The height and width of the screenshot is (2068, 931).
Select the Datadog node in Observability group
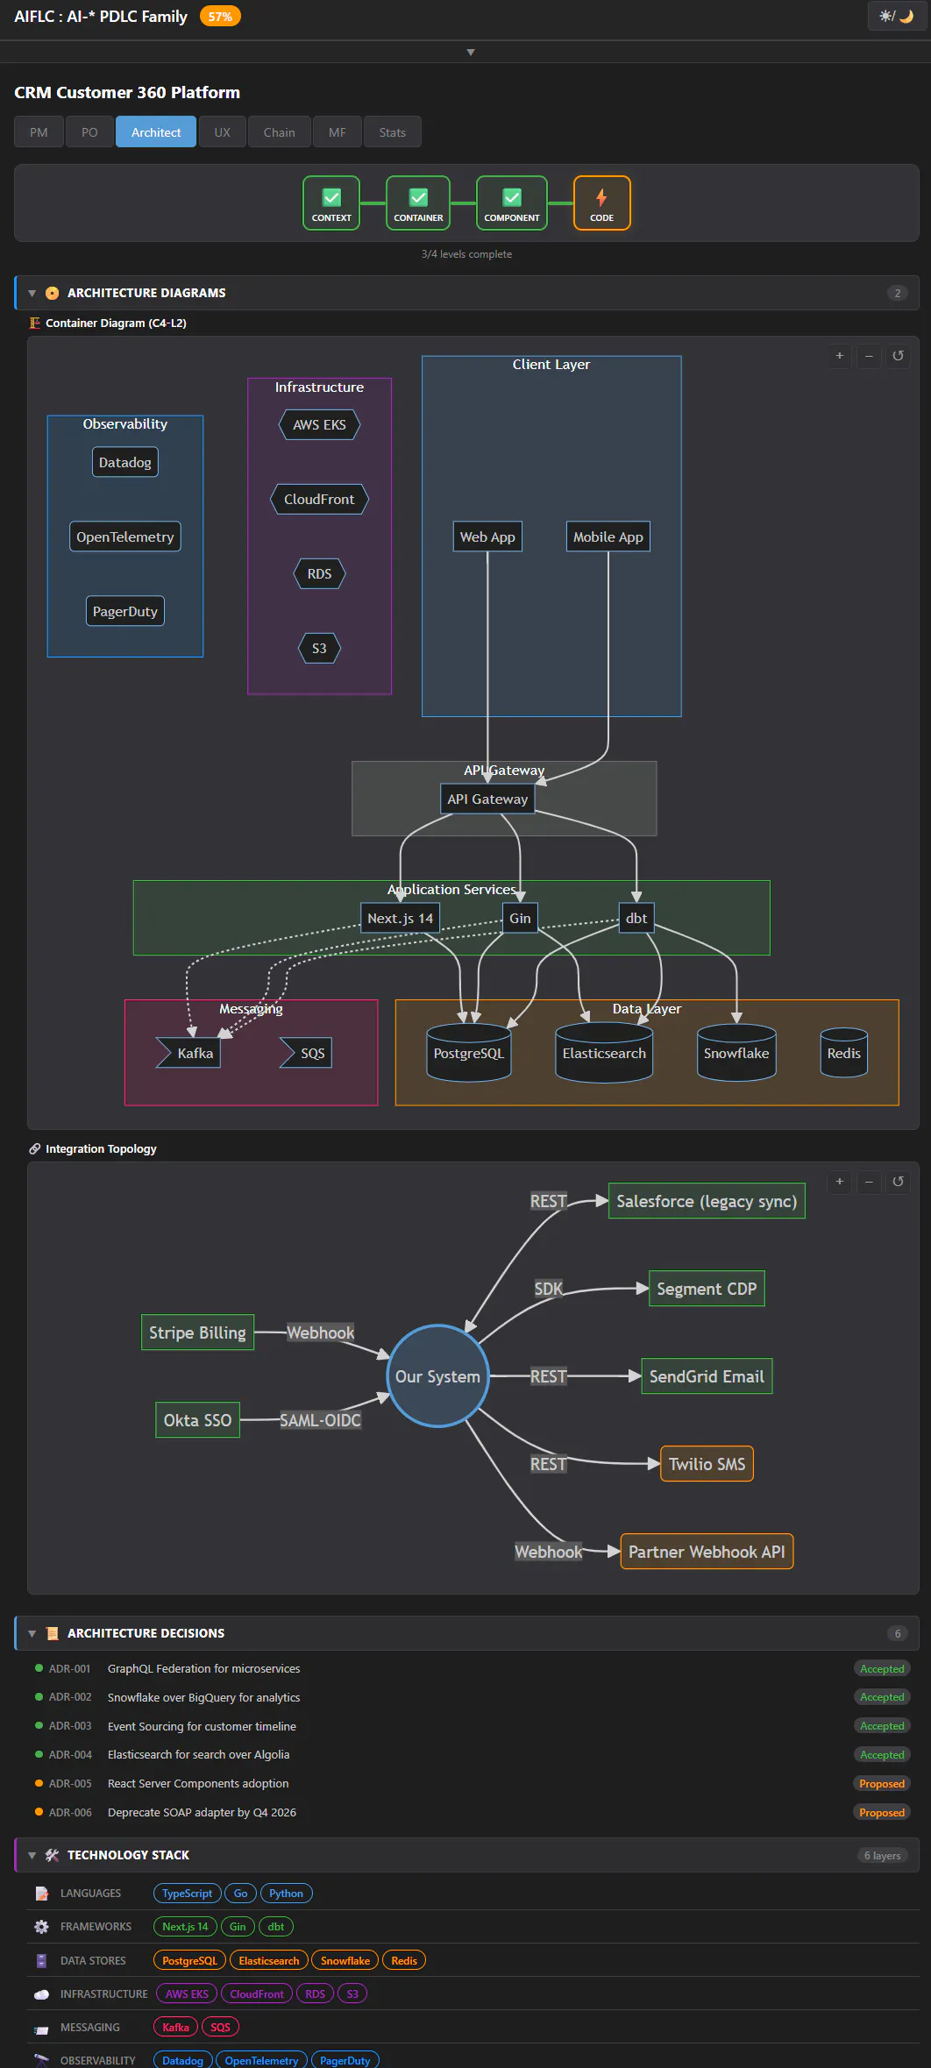pyautogui.click(x=124, y=462)
